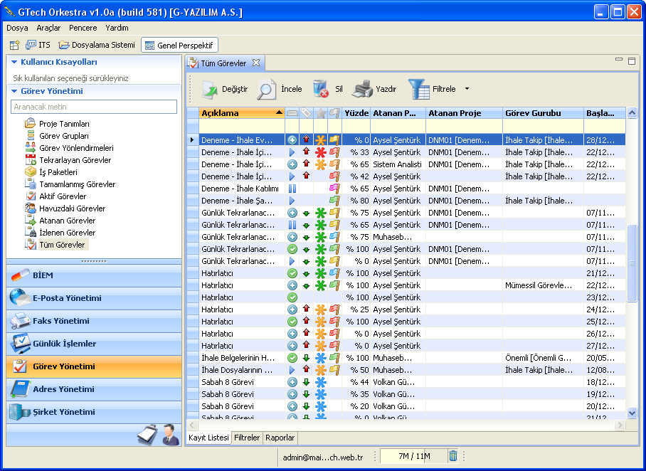
Task: Click the Havuzdaki Görevler icon
Action: click(31, 208)
